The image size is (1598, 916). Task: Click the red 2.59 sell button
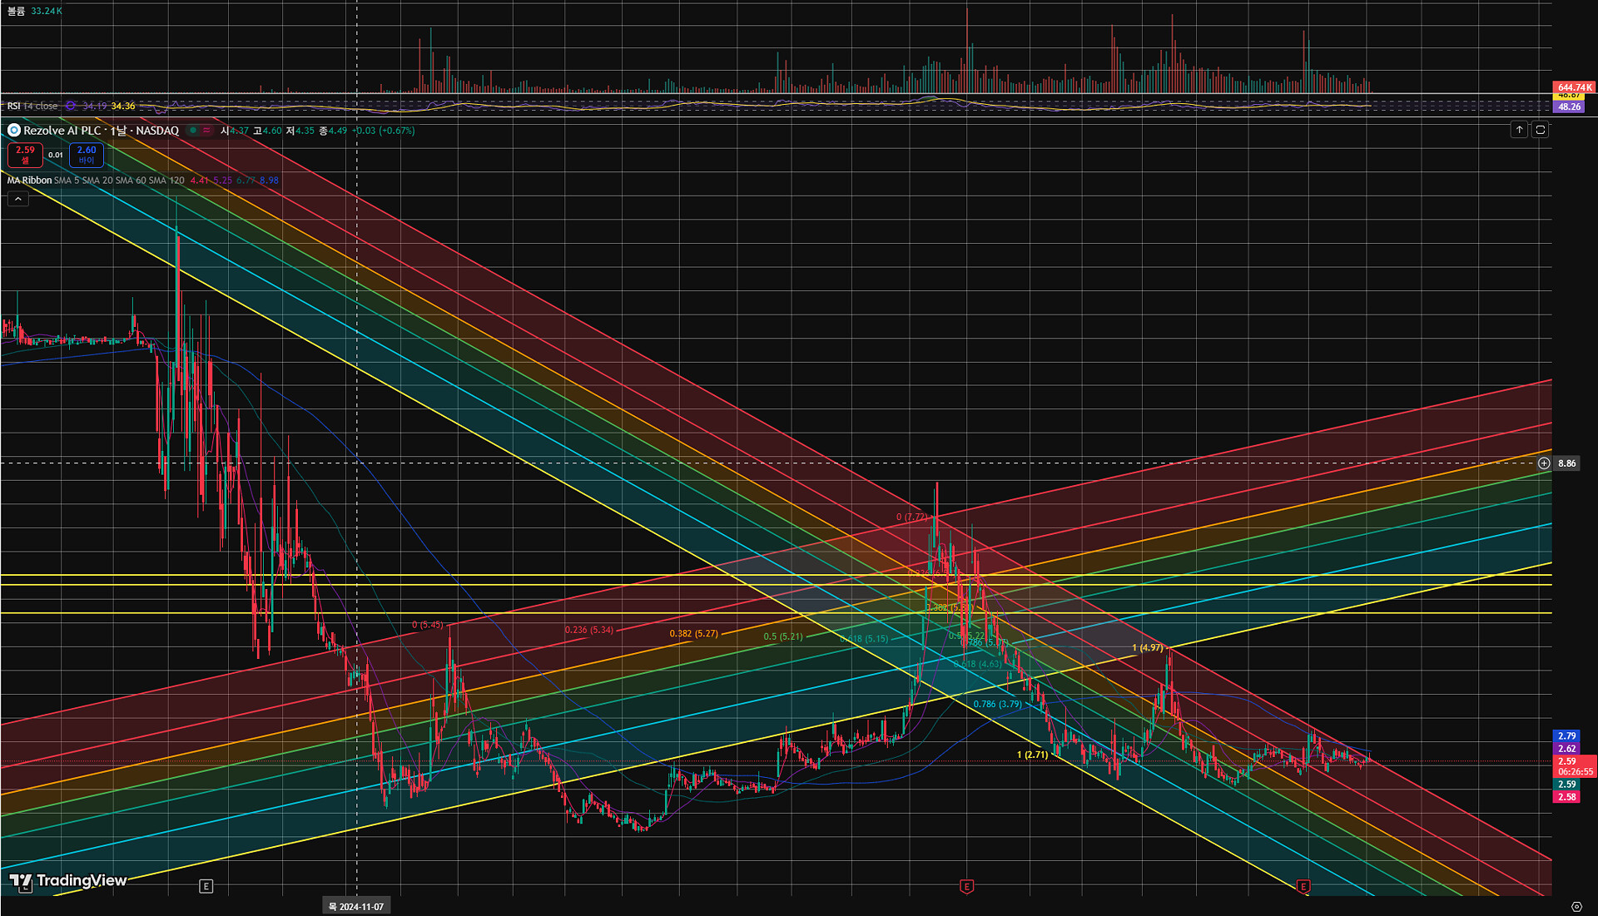[25, 155]
